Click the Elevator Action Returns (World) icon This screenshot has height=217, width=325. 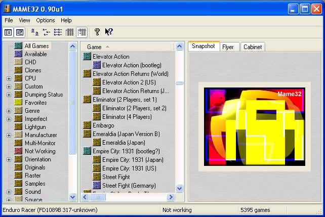(x=87, y=73)
